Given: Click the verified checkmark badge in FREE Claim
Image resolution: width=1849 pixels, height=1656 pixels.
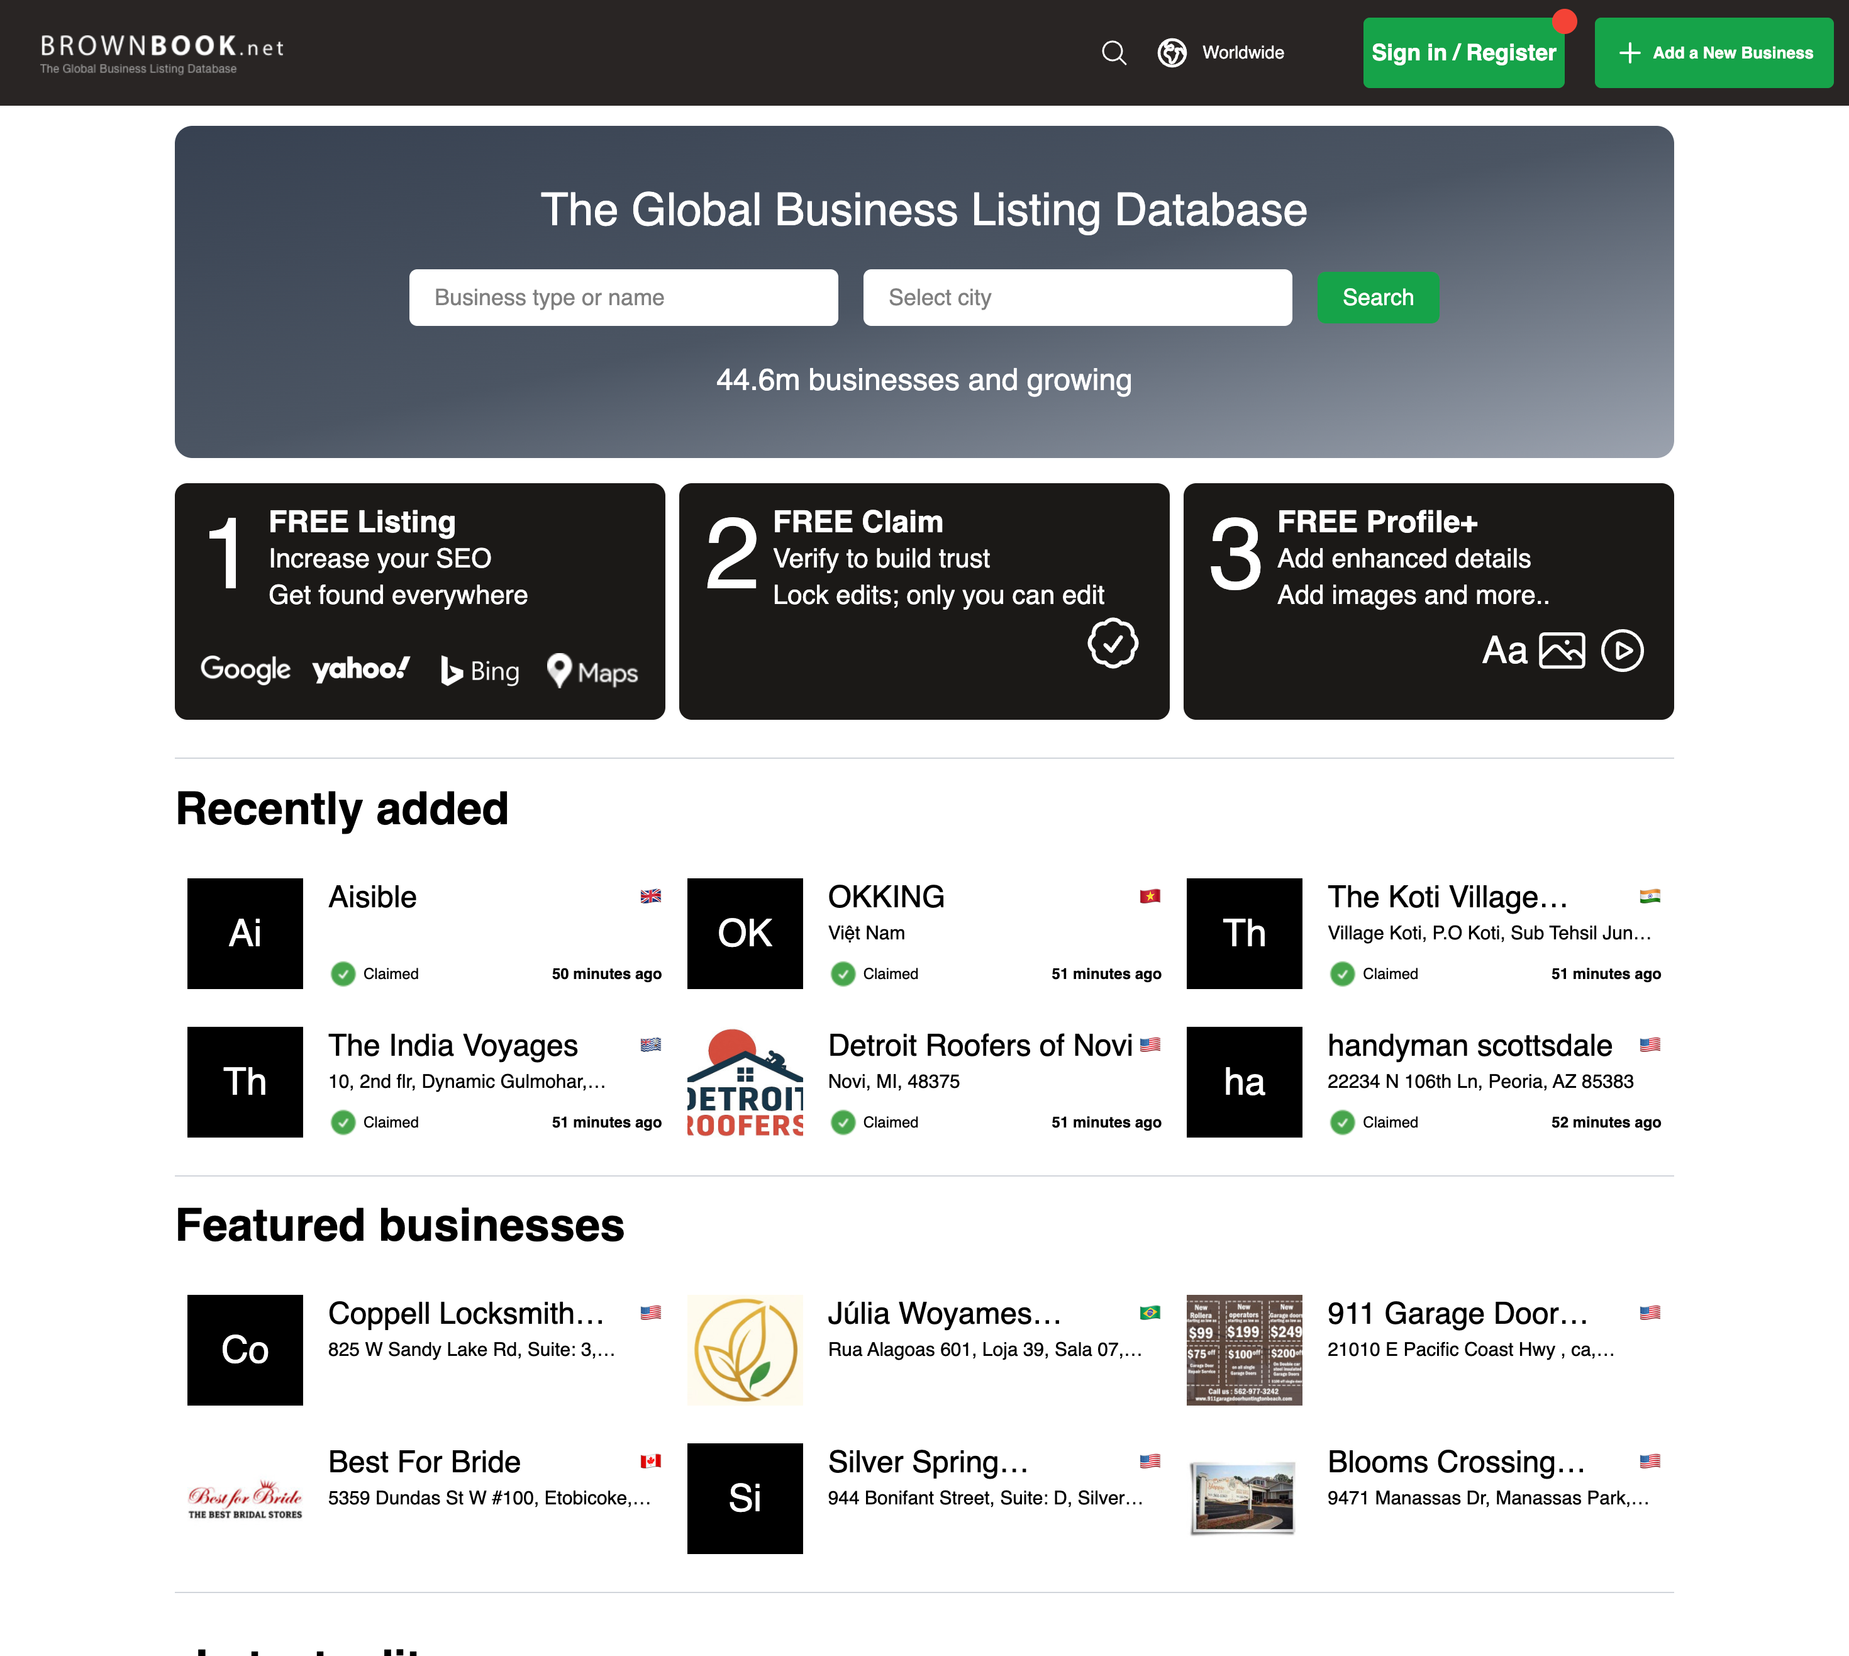Looking at the screenshot, I should (x=1113, y=643).
